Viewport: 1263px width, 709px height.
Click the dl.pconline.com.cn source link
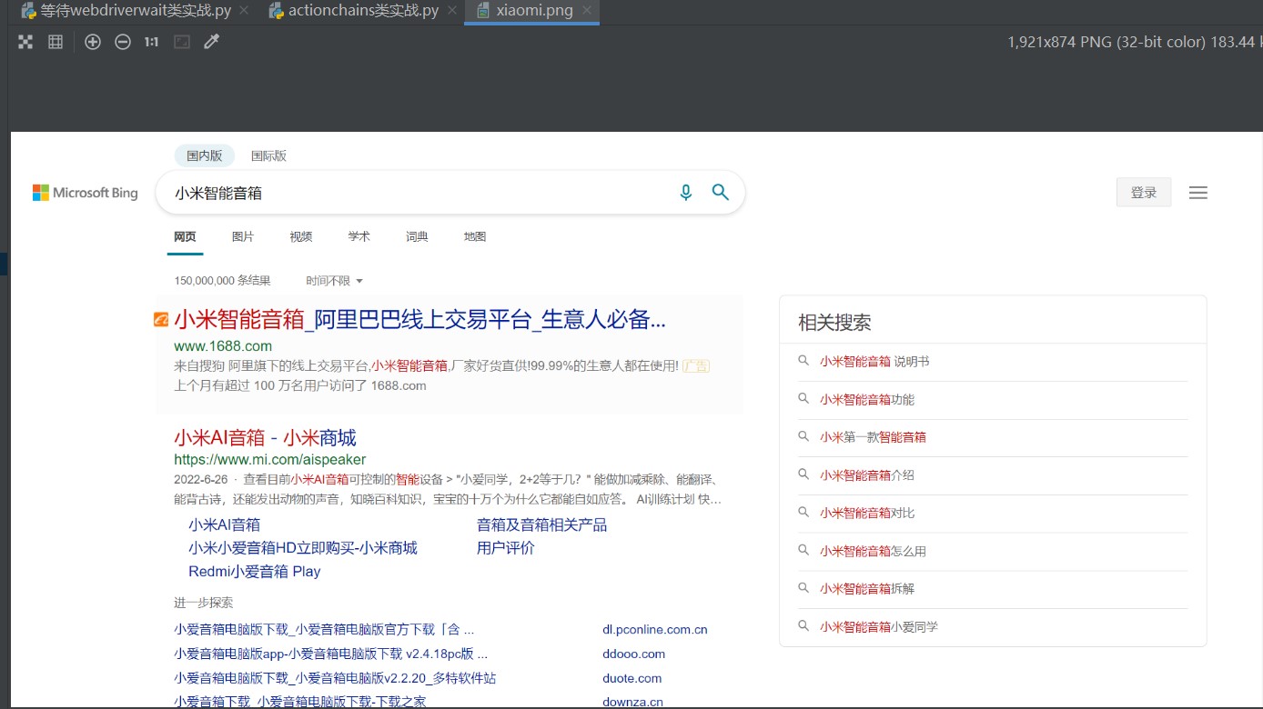click(655, 629)
